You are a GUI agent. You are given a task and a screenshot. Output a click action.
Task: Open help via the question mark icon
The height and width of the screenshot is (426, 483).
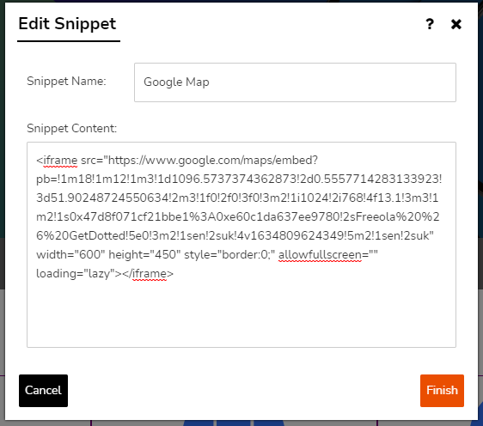(430, 24)
